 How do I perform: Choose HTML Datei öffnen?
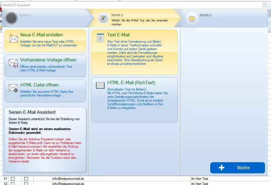(x=45, y=91)
